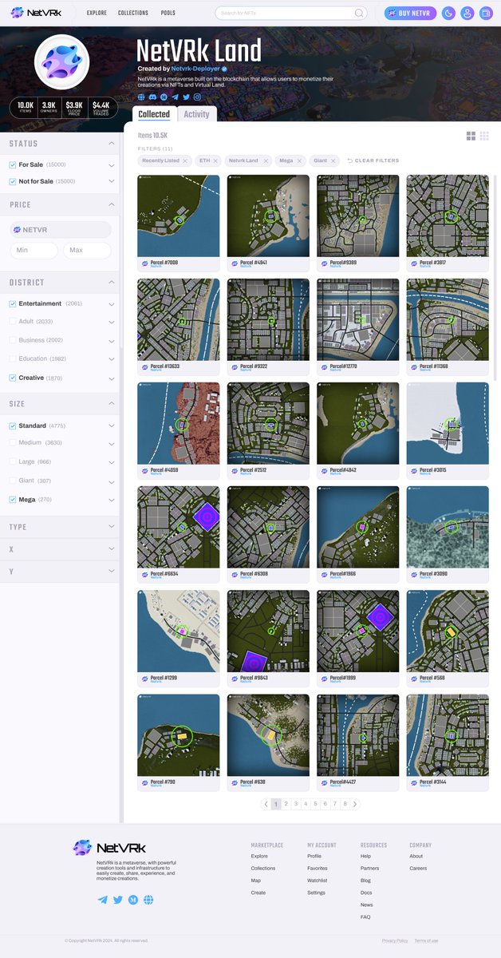The width and height of the screenshot is (501, 958).
Task: Open the Telegram icon under collection description
Action: point(176,97)
